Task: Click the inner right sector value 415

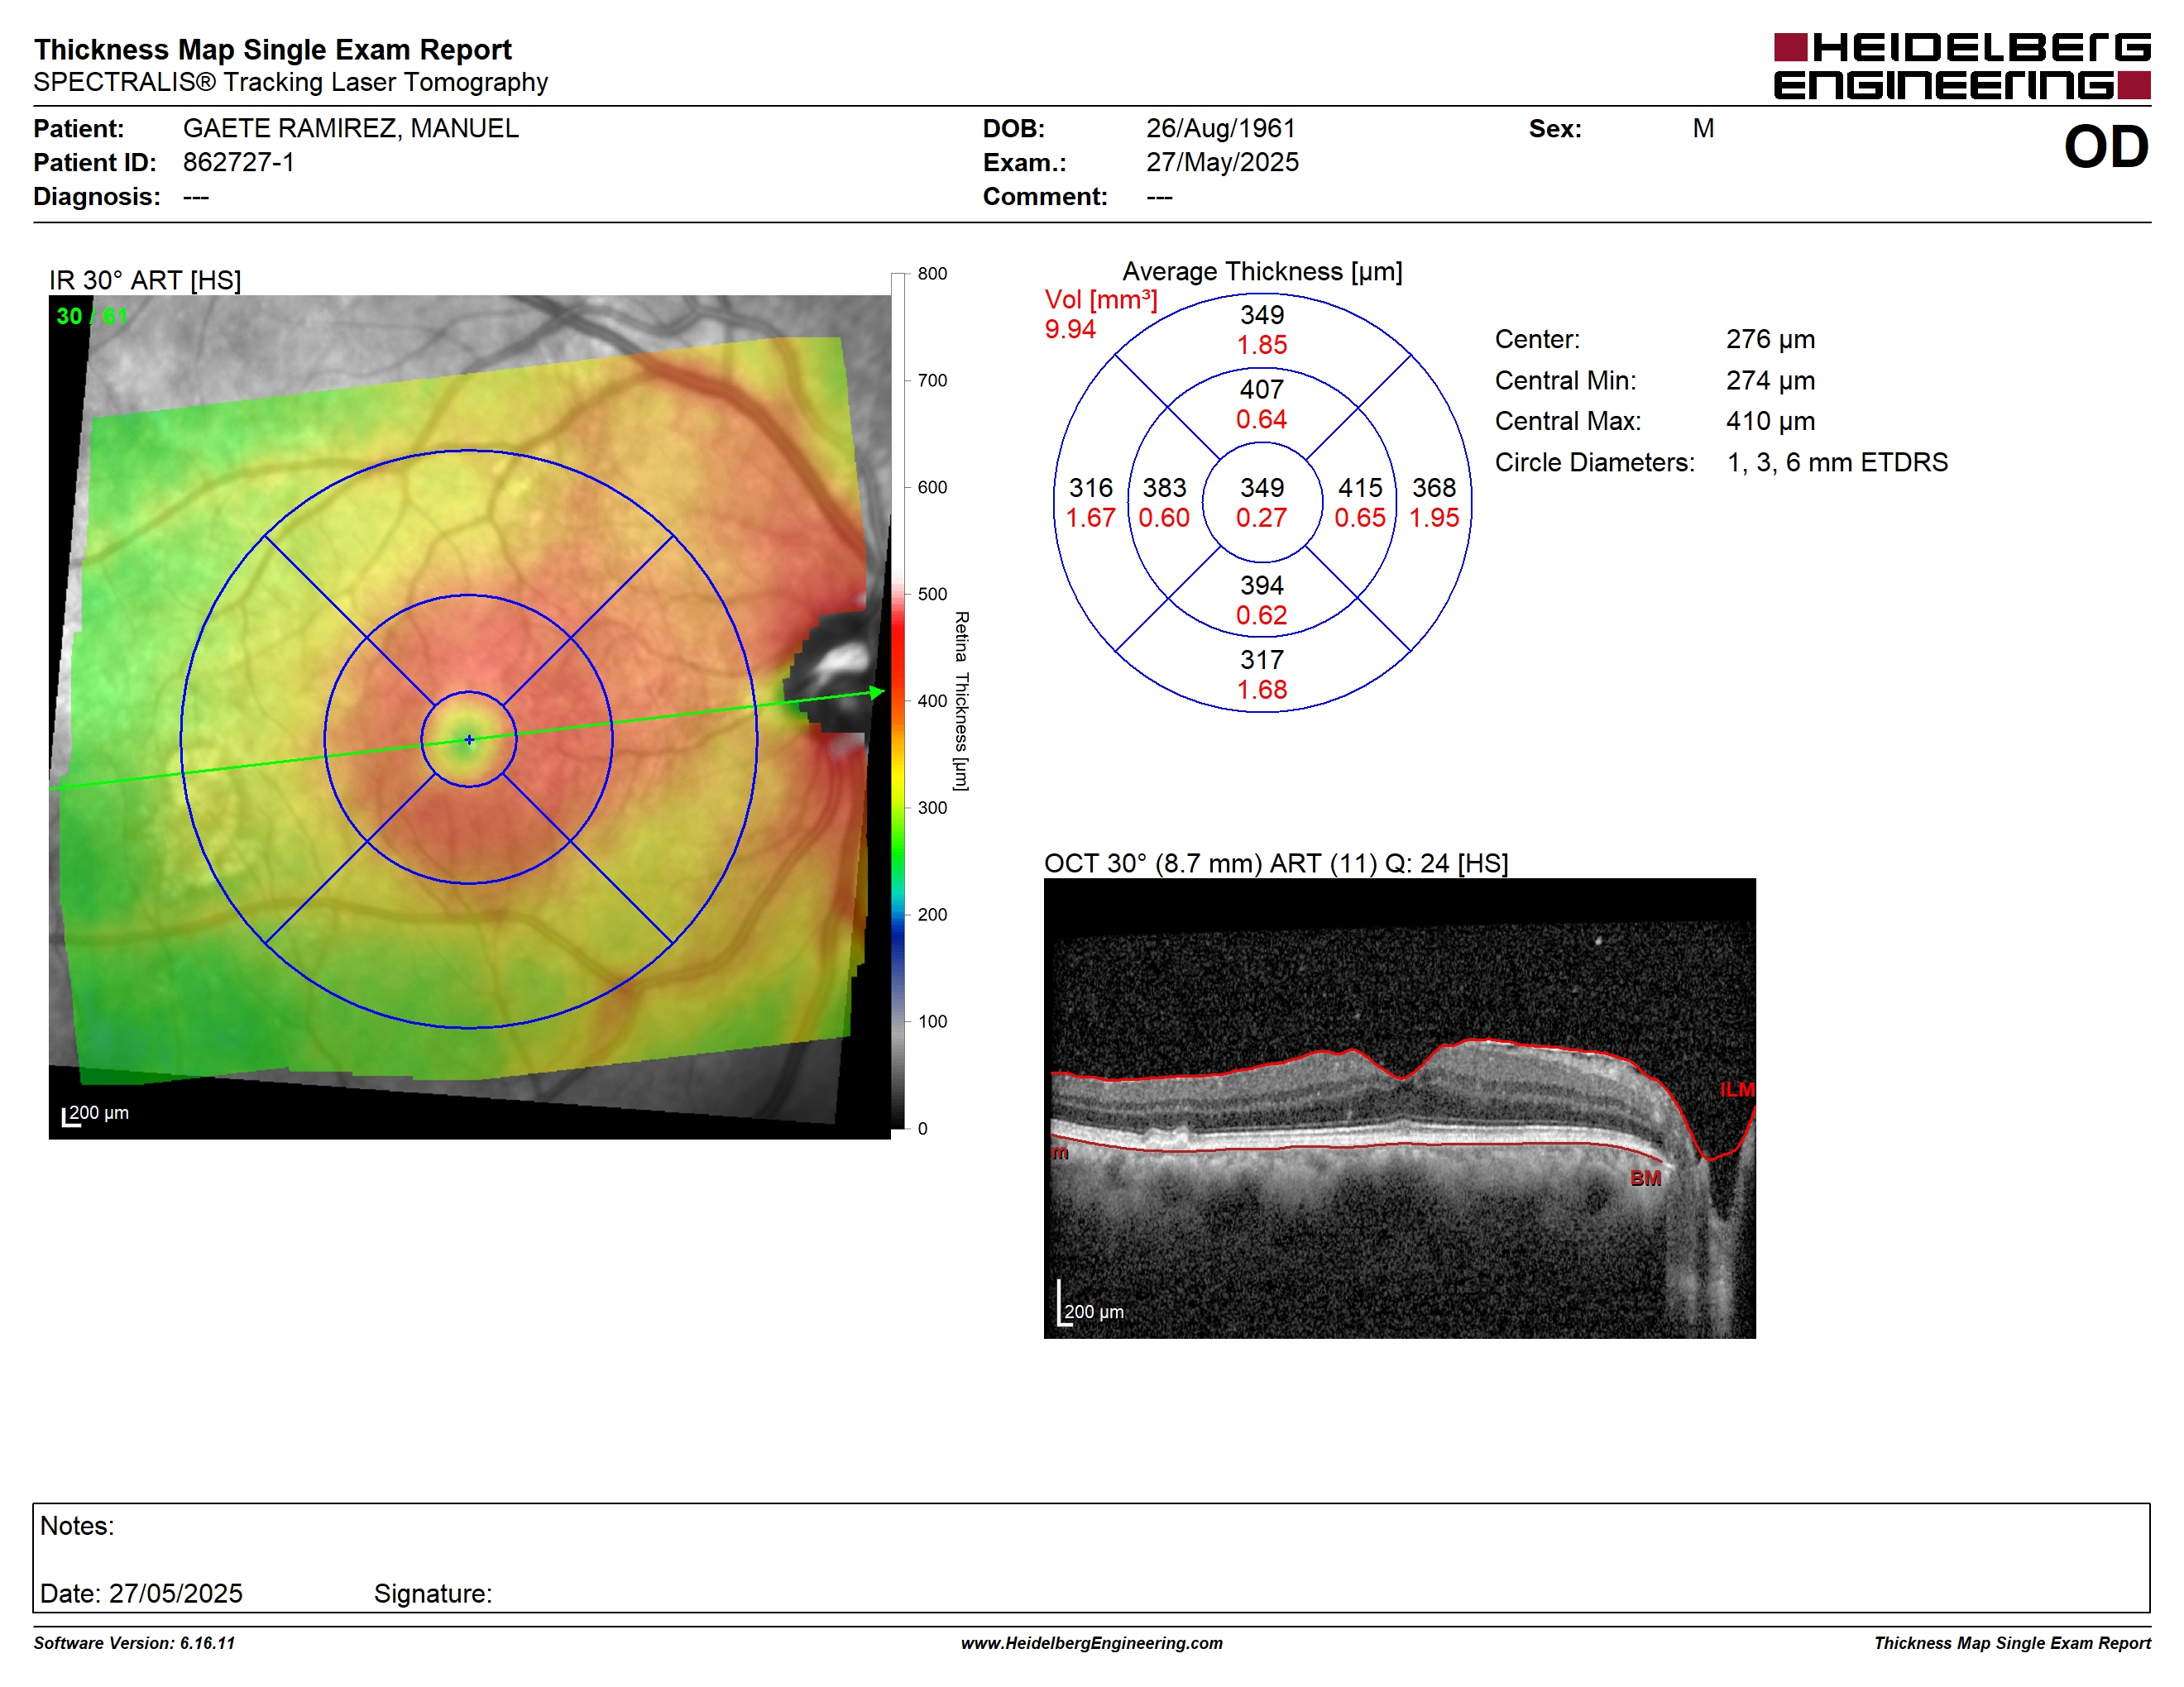Action: point(1360,488)
